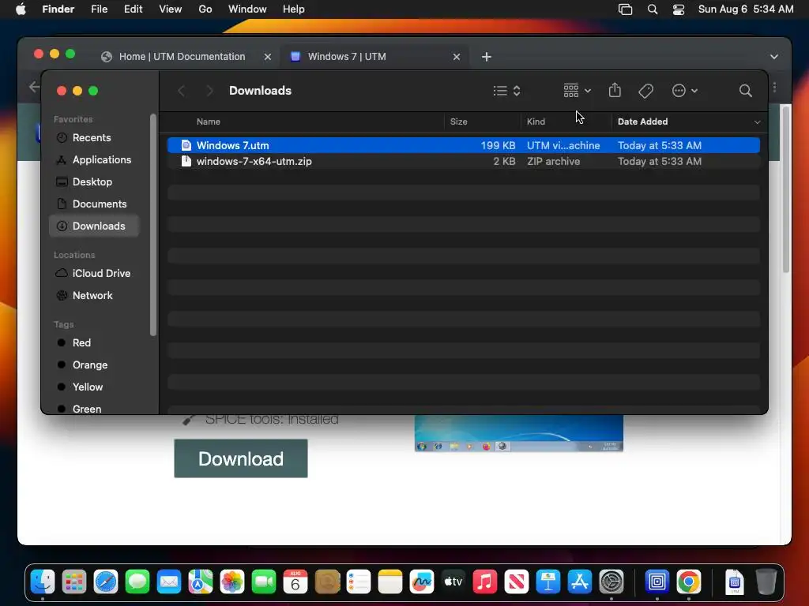Open System Settings in the Dock
The height and width of the screenshot is (606, 809).
pyautogui.click(x=611, y=582)
